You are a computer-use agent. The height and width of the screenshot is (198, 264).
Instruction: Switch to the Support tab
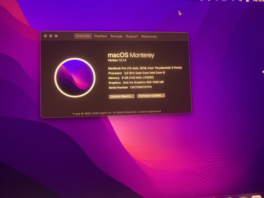(x=132, y=36)
